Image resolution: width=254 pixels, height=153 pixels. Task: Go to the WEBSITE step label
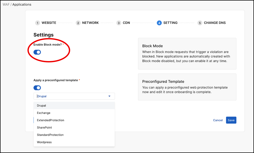point(49,23)
